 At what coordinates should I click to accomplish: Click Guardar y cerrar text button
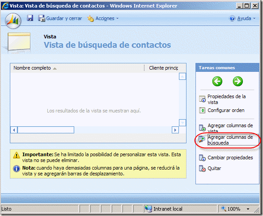(64, 18)
